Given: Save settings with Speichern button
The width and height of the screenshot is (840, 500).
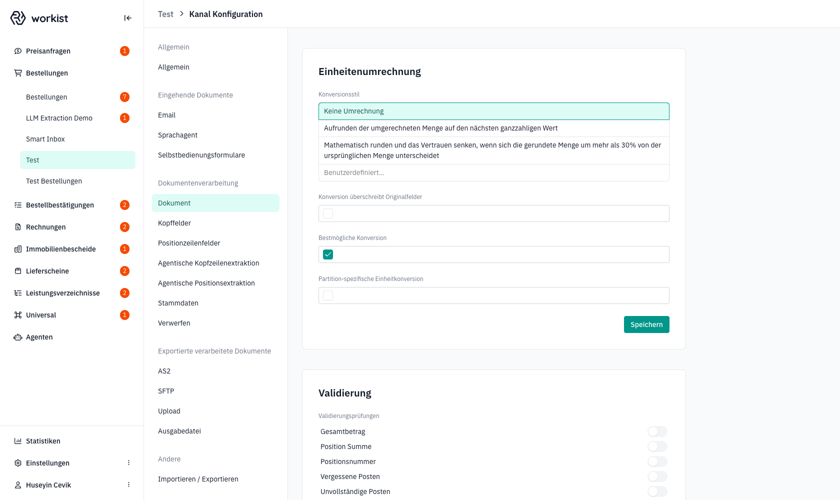Looking at the screenshot, I should coord(646,324).
